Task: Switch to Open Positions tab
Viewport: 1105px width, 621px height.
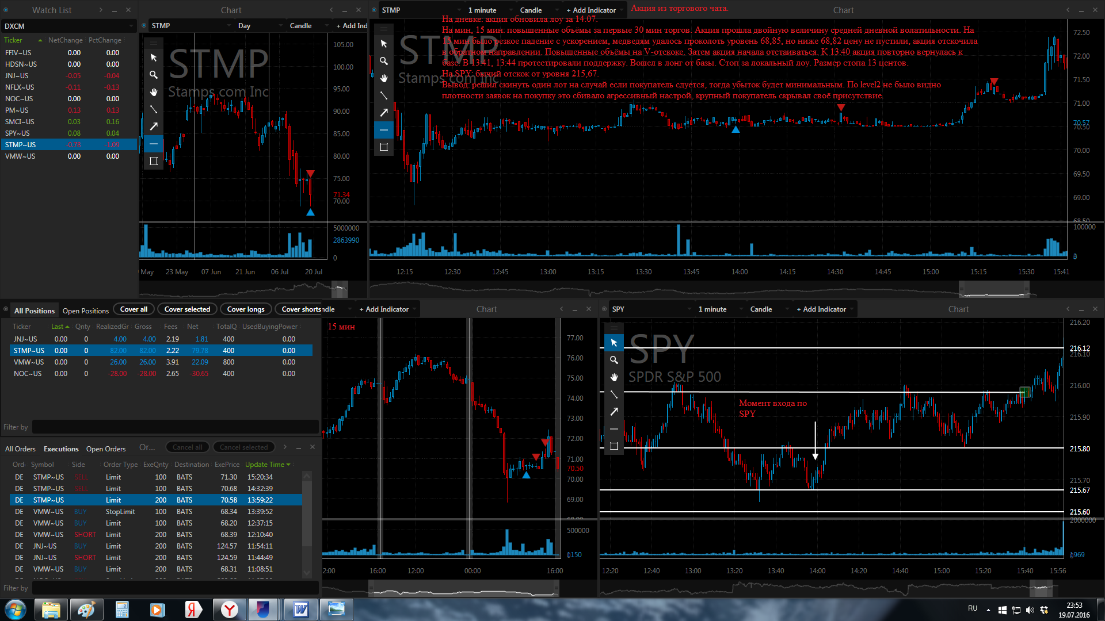Action: coord(86,310)
